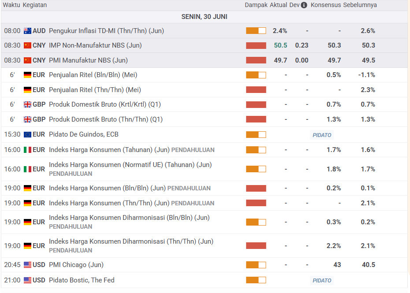Click the SENIN, 30 JUNI date header

[205, 17]
